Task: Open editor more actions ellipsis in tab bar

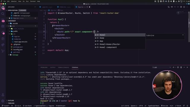Action: point(187,7)
